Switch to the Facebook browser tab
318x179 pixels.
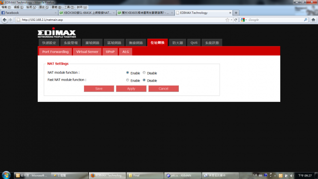[29, 13]
